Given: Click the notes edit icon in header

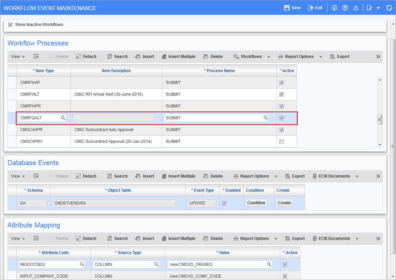Looking at the screenshot, I should [x=369, y=8].
